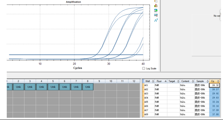223x120 pixels.
Task: Select plate column header 11
Action: (122, 81)
